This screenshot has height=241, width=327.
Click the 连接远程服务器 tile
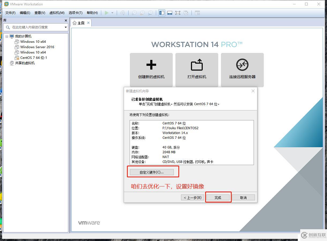[242, 70]
